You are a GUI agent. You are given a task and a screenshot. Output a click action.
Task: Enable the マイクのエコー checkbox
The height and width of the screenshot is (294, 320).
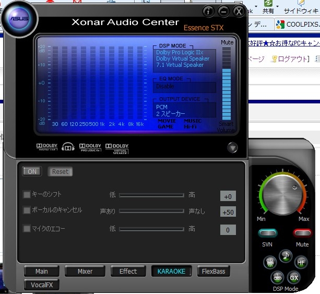(27, 228)
